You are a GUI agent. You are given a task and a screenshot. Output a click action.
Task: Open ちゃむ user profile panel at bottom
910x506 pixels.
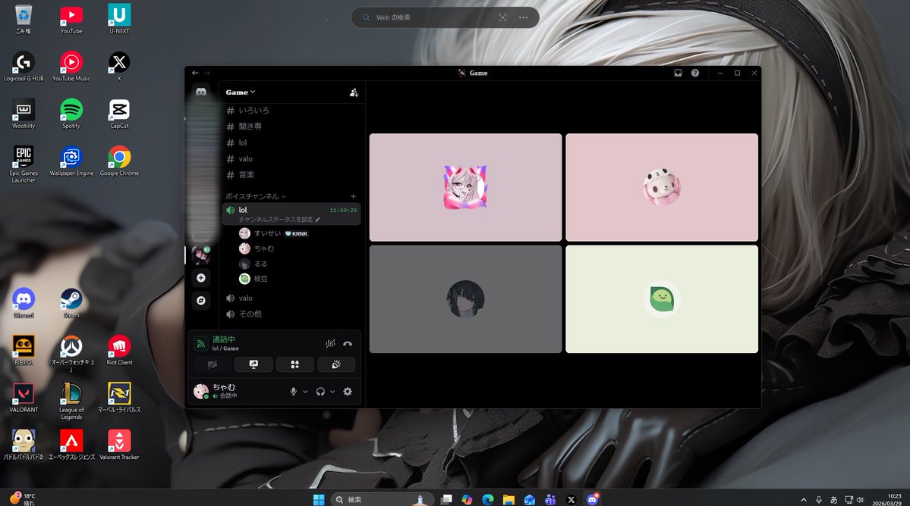coord(238,392)
